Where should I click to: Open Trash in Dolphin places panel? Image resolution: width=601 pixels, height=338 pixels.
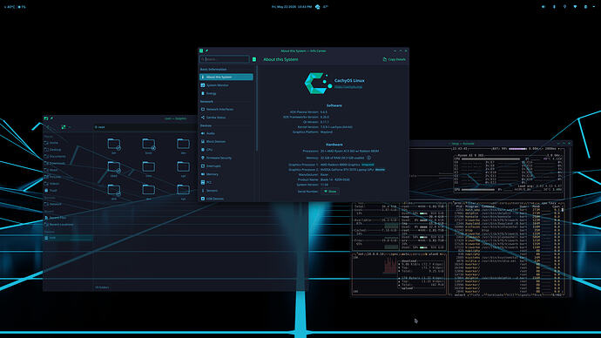(x=68, y=191)
